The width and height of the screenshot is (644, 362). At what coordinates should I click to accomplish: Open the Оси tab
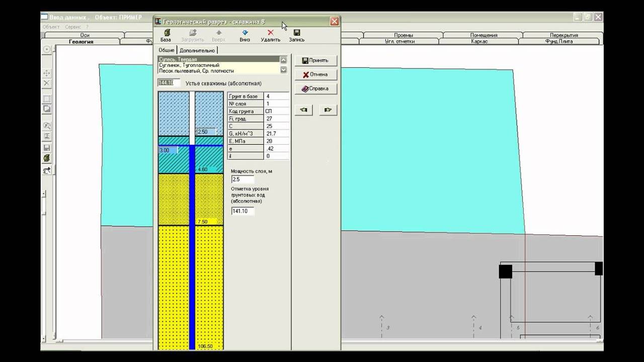(85, 35)
